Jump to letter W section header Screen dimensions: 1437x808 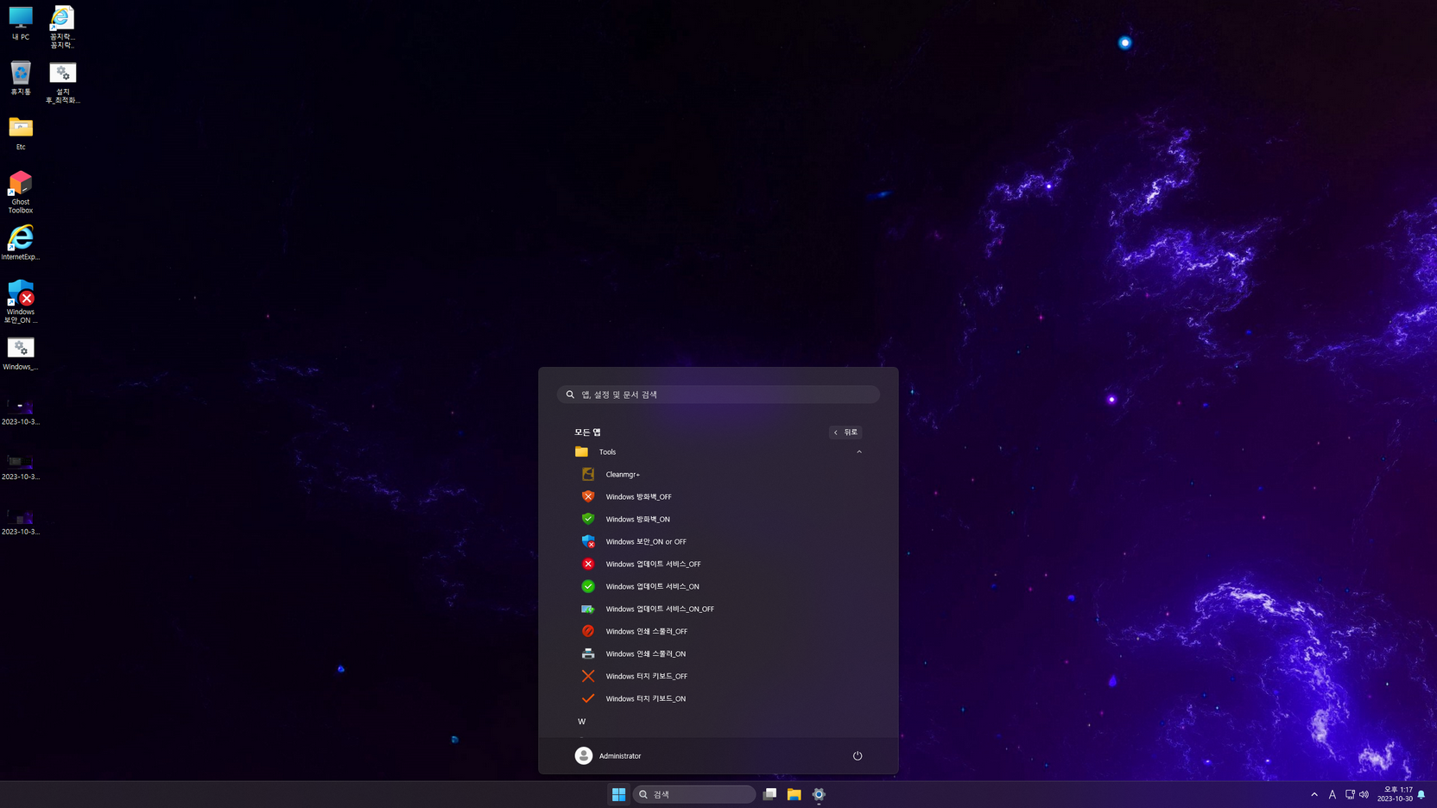(582, 721)
